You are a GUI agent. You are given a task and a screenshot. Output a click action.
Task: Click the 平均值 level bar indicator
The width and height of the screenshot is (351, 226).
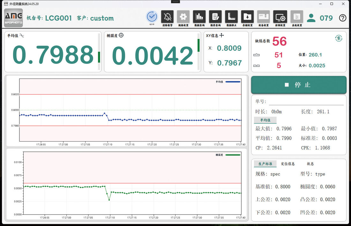tap(99, 52)
